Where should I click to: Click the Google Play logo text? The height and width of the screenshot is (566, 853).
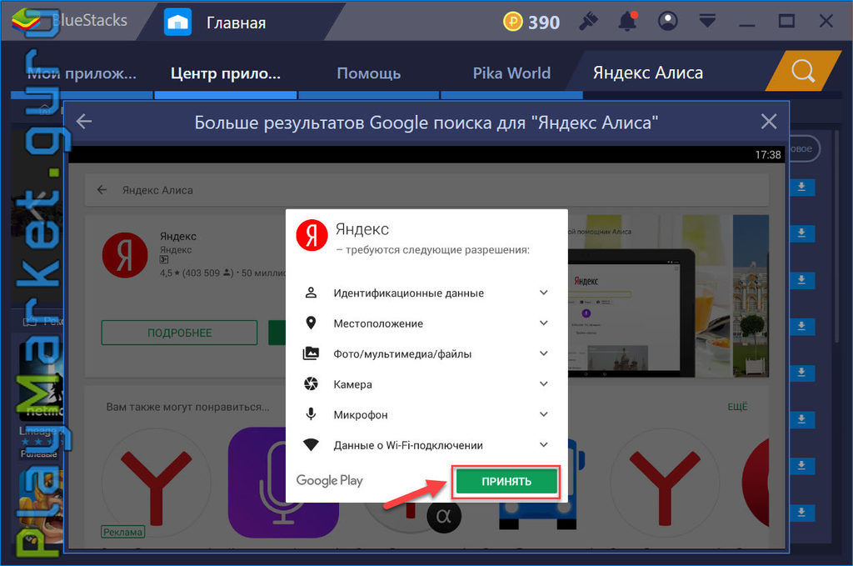pos(329,480)
